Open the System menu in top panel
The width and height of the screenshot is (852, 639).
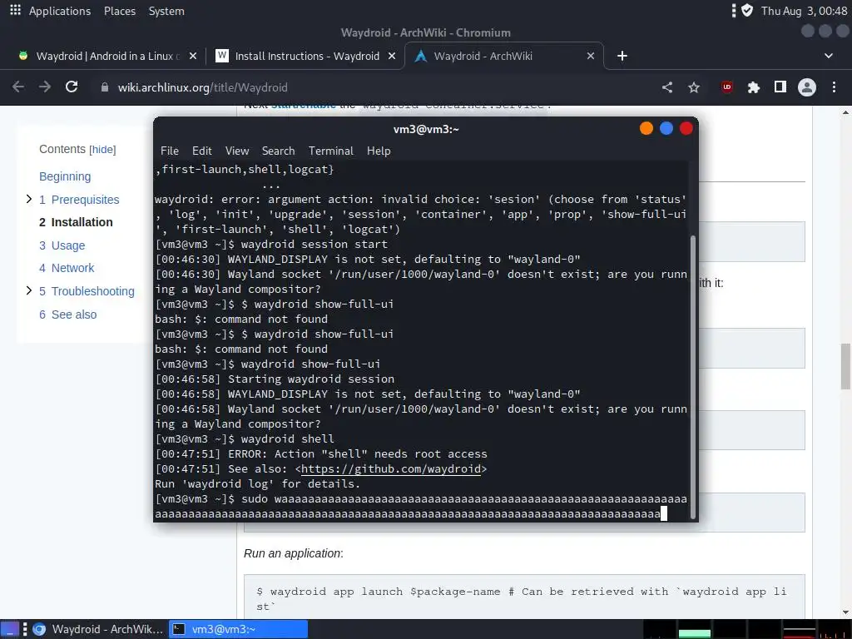[x=166, y=11]
